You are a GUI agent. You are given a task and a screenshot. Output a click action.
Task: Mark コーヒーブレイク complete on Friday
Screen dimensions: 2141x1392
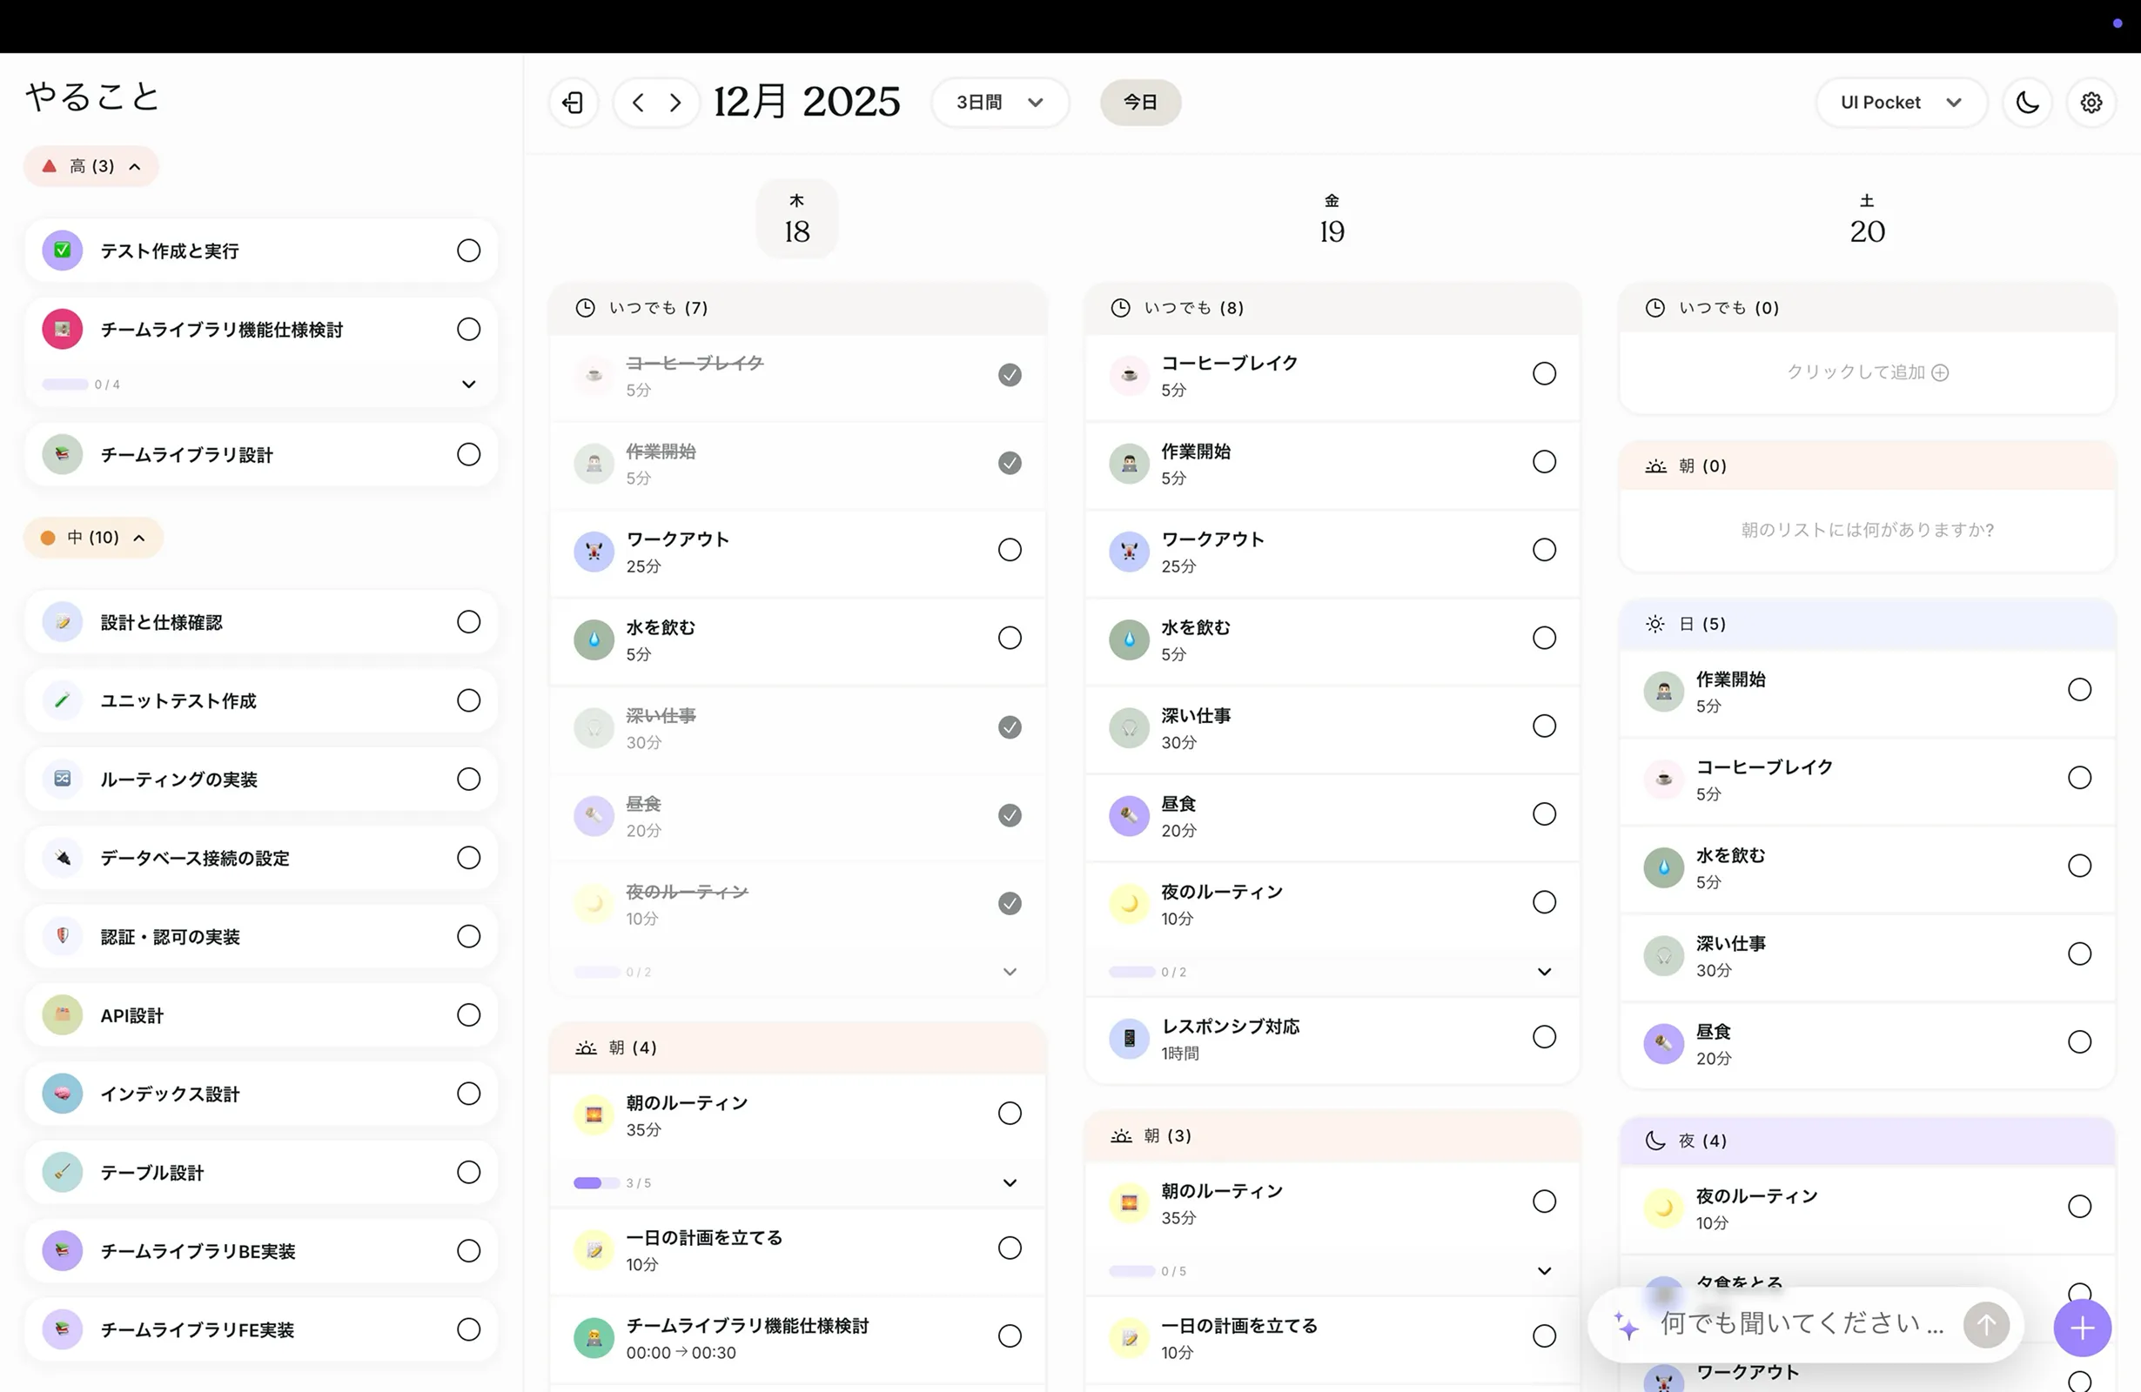point(1544,373)
